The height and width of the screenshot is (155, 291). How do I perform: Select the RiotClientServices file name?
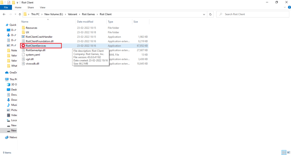coord(36,46)
